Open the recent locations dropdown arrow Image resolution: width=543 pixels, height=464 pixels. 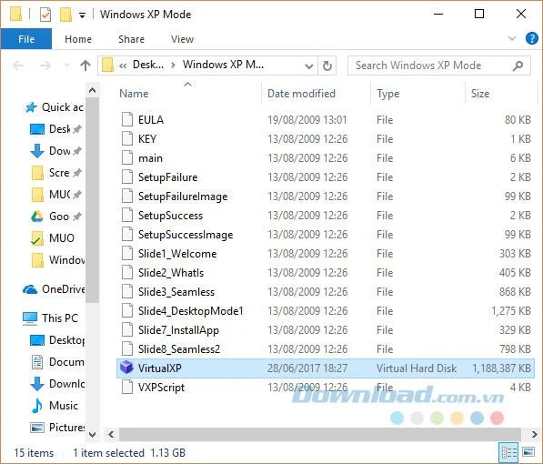66,66
